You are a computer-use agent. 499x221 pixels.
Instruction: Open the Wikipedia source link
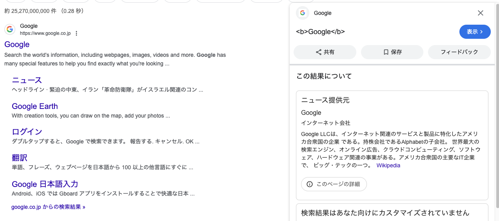coord(388,165)
